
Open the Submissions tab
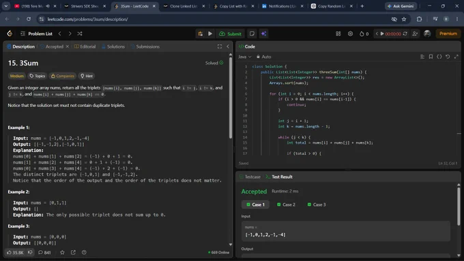point(145,46)
